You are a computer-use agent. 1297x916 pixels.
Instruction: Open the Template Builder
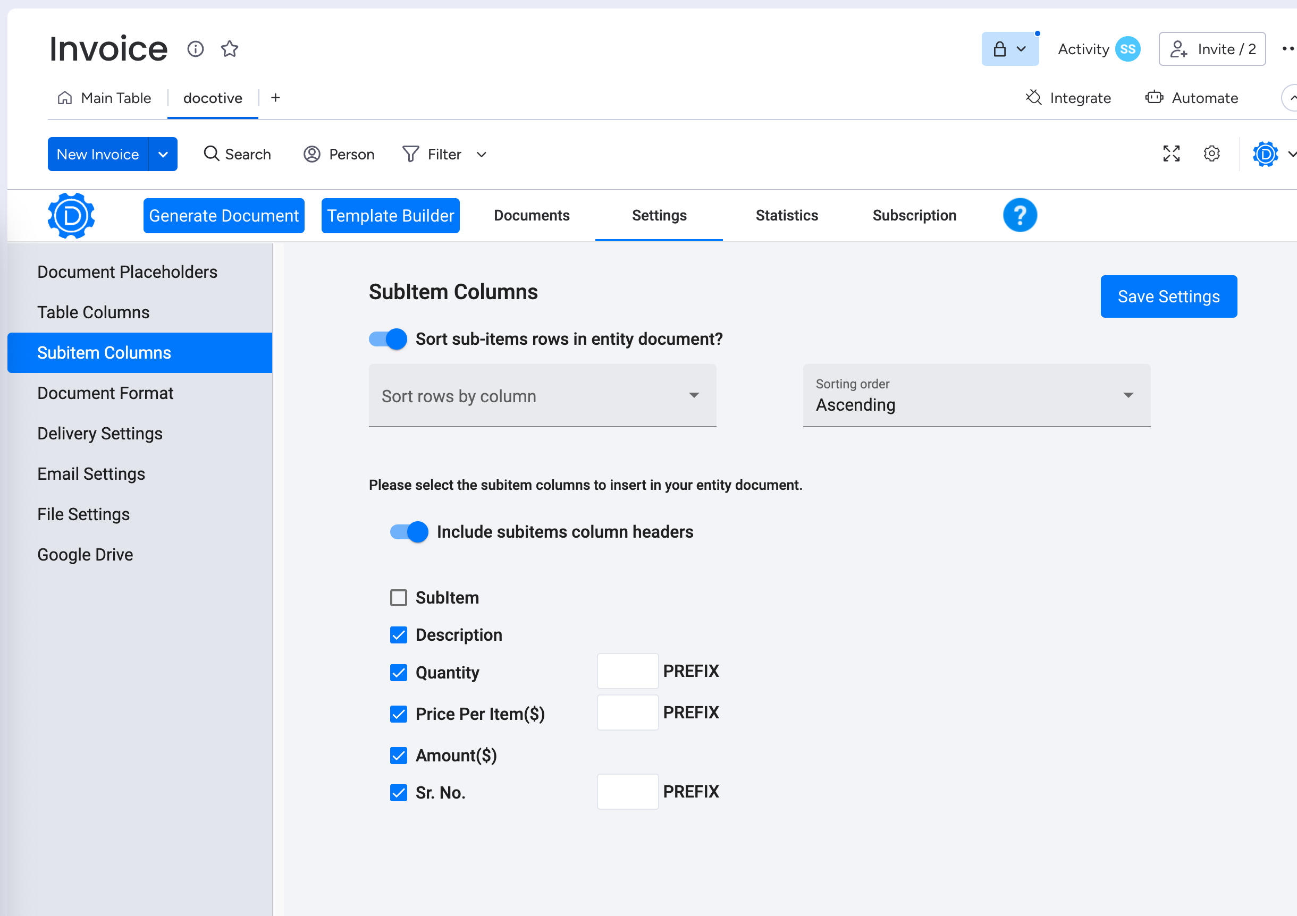pyautogui.click(x=390, y=216)
